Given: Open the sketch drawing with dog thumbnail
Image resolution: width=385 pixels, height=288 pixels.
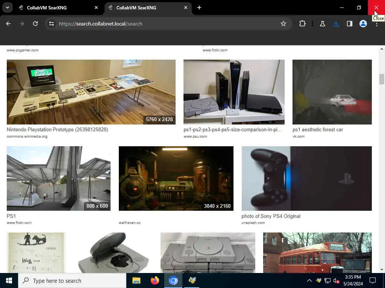Looking at the screenshot, I should pos(36,252).
